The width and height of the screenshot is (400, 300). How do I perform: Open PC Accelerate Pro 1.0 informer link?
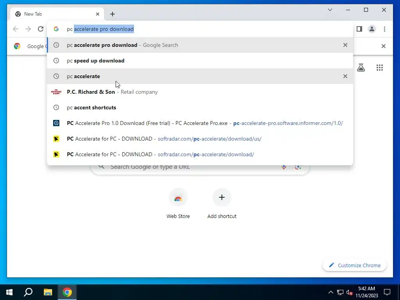click(x=200, y=123)
